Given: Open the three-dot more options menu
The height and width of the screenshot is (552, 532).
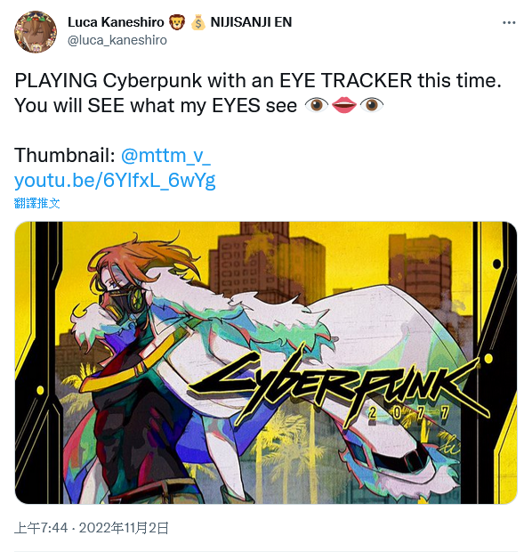Looking at the screenshot, I should coord(509,22).
